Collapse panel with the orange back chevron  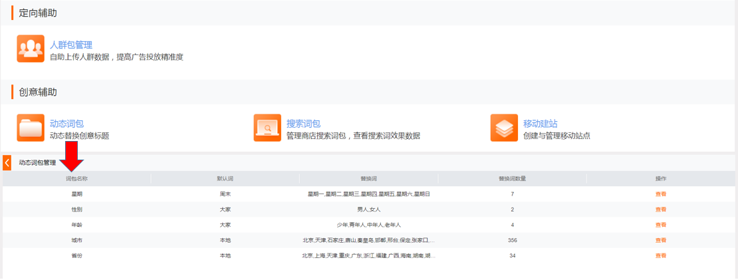(x=7, y=162)
